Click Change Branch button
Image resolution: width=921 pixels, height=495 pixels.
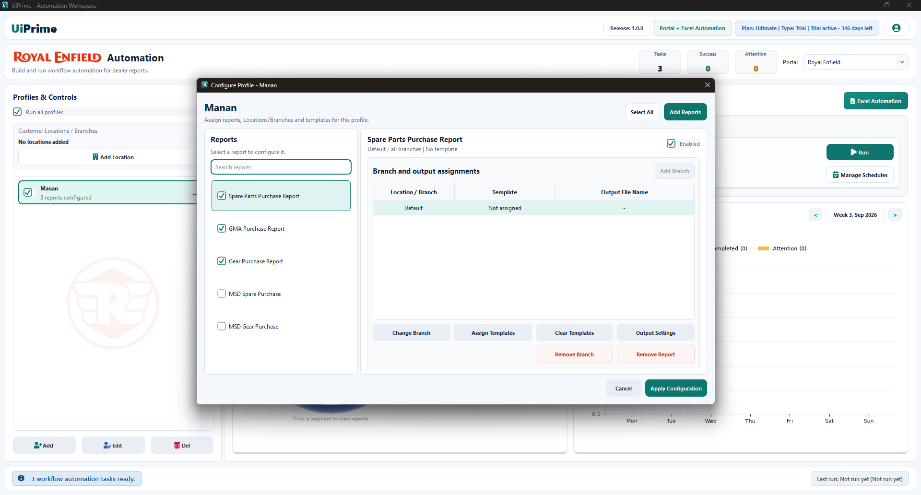coord(411,332)
